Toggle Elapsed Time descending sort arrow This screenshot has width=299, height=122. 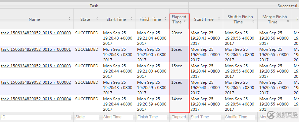coord(184,21)
